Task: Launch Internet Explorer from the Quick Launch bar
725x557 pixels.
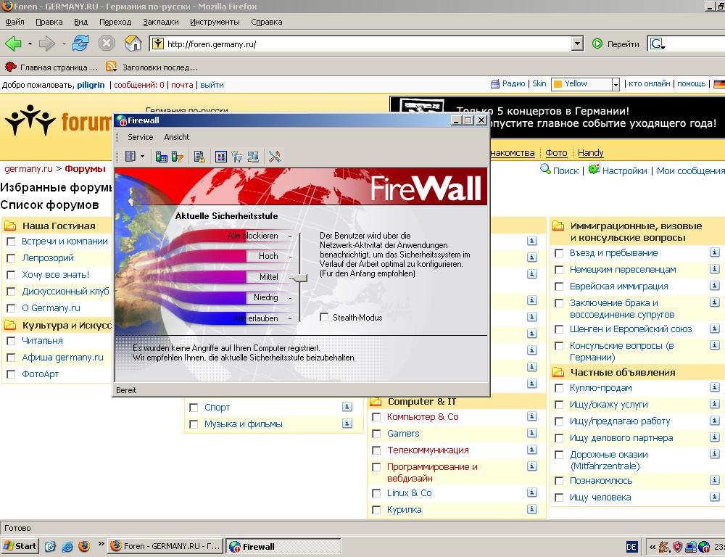Action: pos(67,546)
